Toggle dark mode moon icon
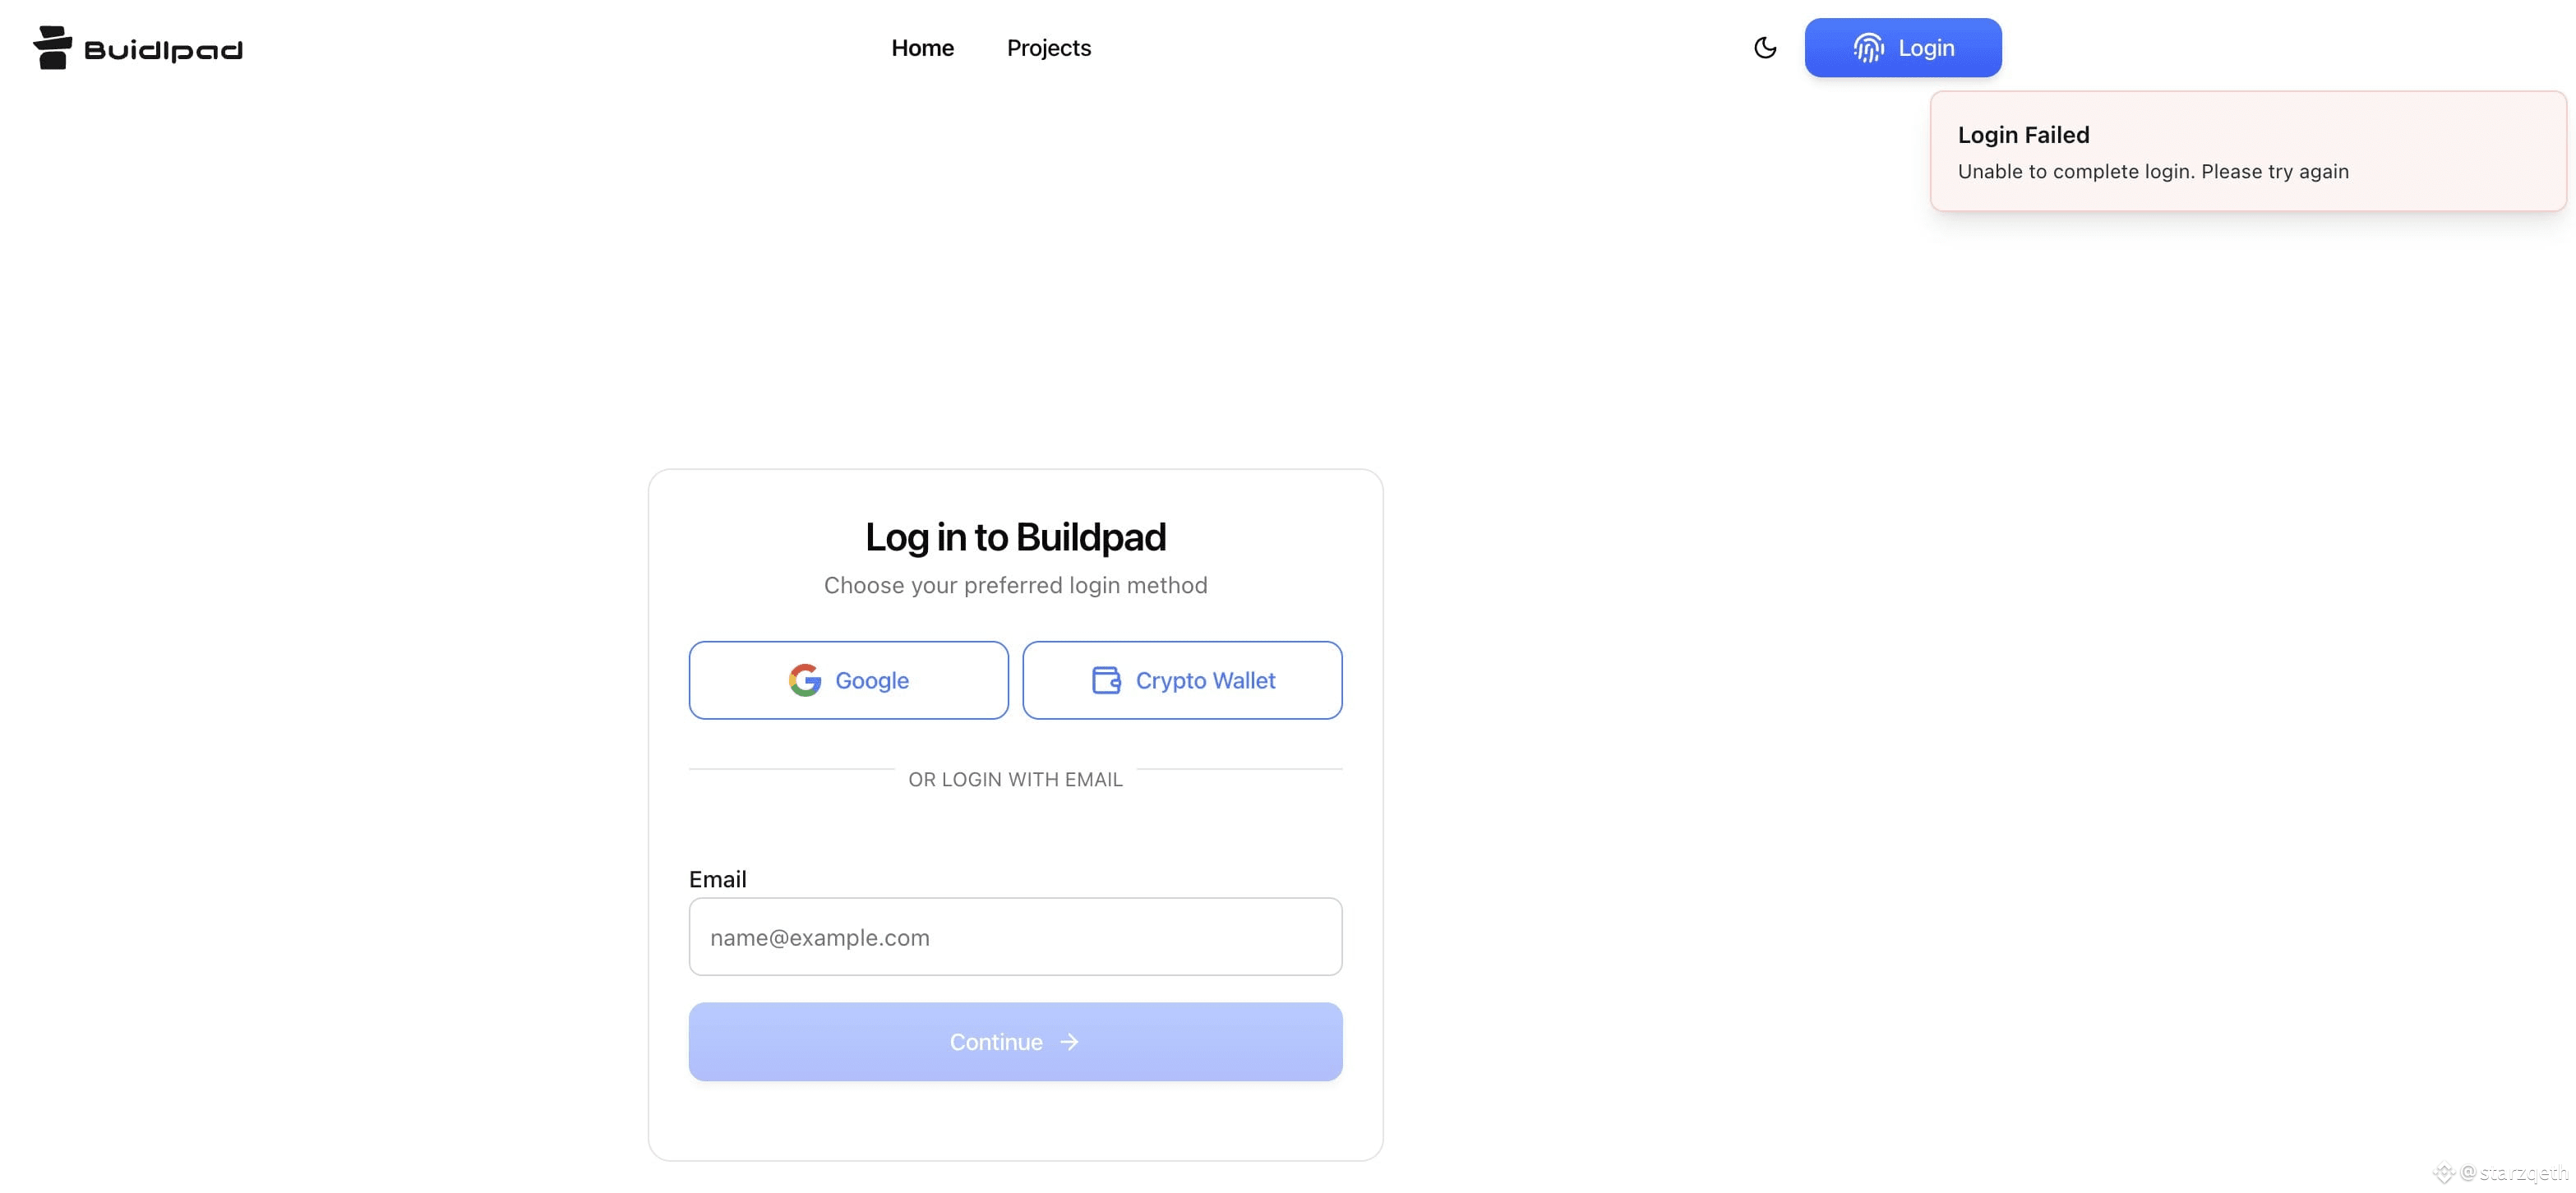This screenshot has height=1193, width=2576. pyautogui.click(x=1765, y=48)
